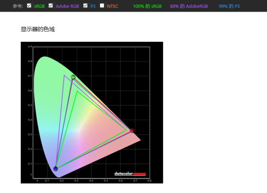Enable the NTSC reference checkbox
The height and width of the screenshot is (193, 267).
pos(102,6)
